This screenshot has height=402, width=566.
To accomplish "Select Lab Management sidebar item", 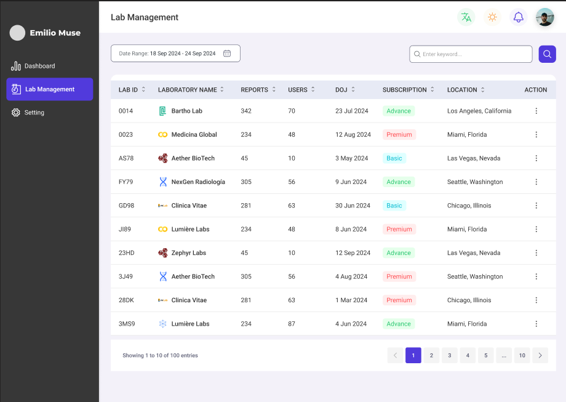I will click(x=49, y=89).
